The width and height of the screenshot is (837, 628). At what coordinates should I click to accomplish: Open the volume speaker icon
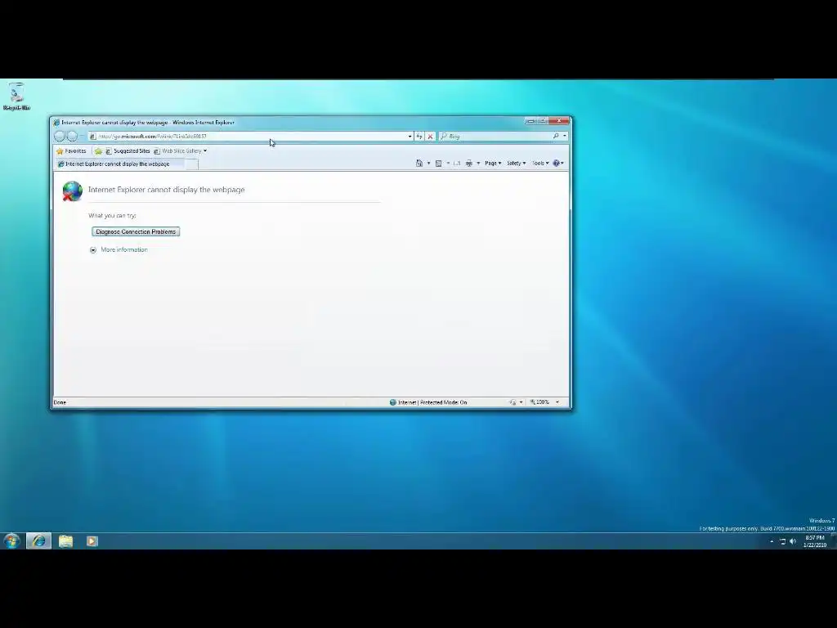tap(793, 541)
